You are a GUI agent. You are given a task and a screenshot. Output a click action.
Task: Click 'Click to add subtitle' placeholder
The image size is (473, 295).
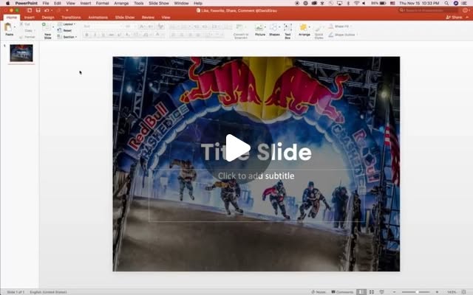pyautogui.click(x=256, y=176)
